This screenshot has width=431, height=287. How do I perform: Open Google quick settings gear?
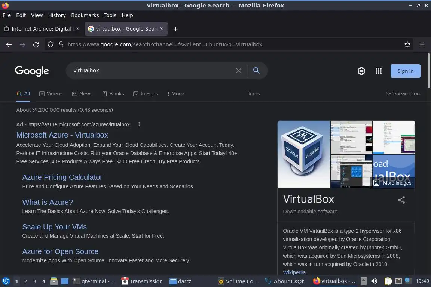click(361, 71)
